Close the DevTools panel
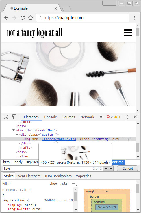Screen dimensions: 141x213 (x=135, y=117)
